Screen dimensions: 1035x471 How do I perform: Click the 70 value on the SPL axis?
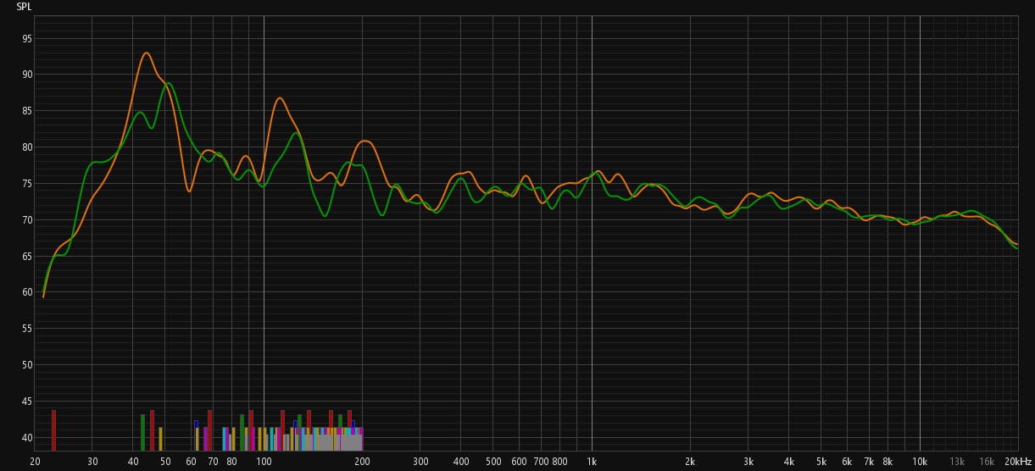coord(27,220)
